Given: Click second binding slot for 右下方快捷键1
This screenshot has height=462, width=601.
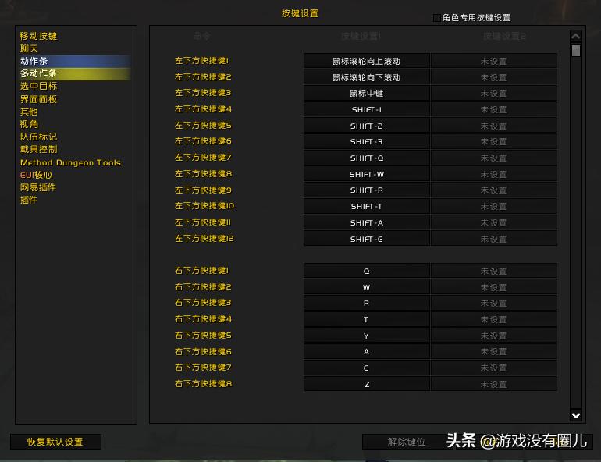Looking at the screenshot, I should pyautogui.click(x=493, y=272).
